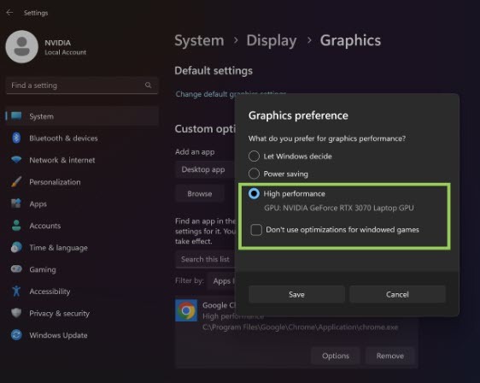
Task: Navigate to System breadcrumb
Action: click(x=199, y=40)
